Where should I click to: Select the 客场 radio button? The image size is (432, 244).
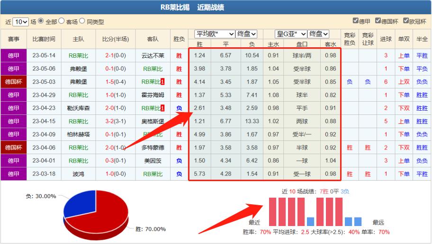(62, 21)
